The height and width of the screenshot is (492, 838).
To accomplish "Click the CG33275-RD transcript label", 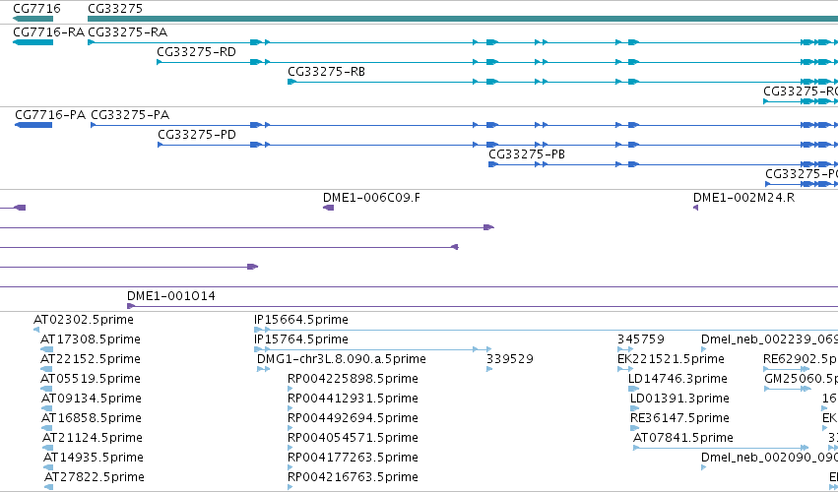I will coord(196,52).
